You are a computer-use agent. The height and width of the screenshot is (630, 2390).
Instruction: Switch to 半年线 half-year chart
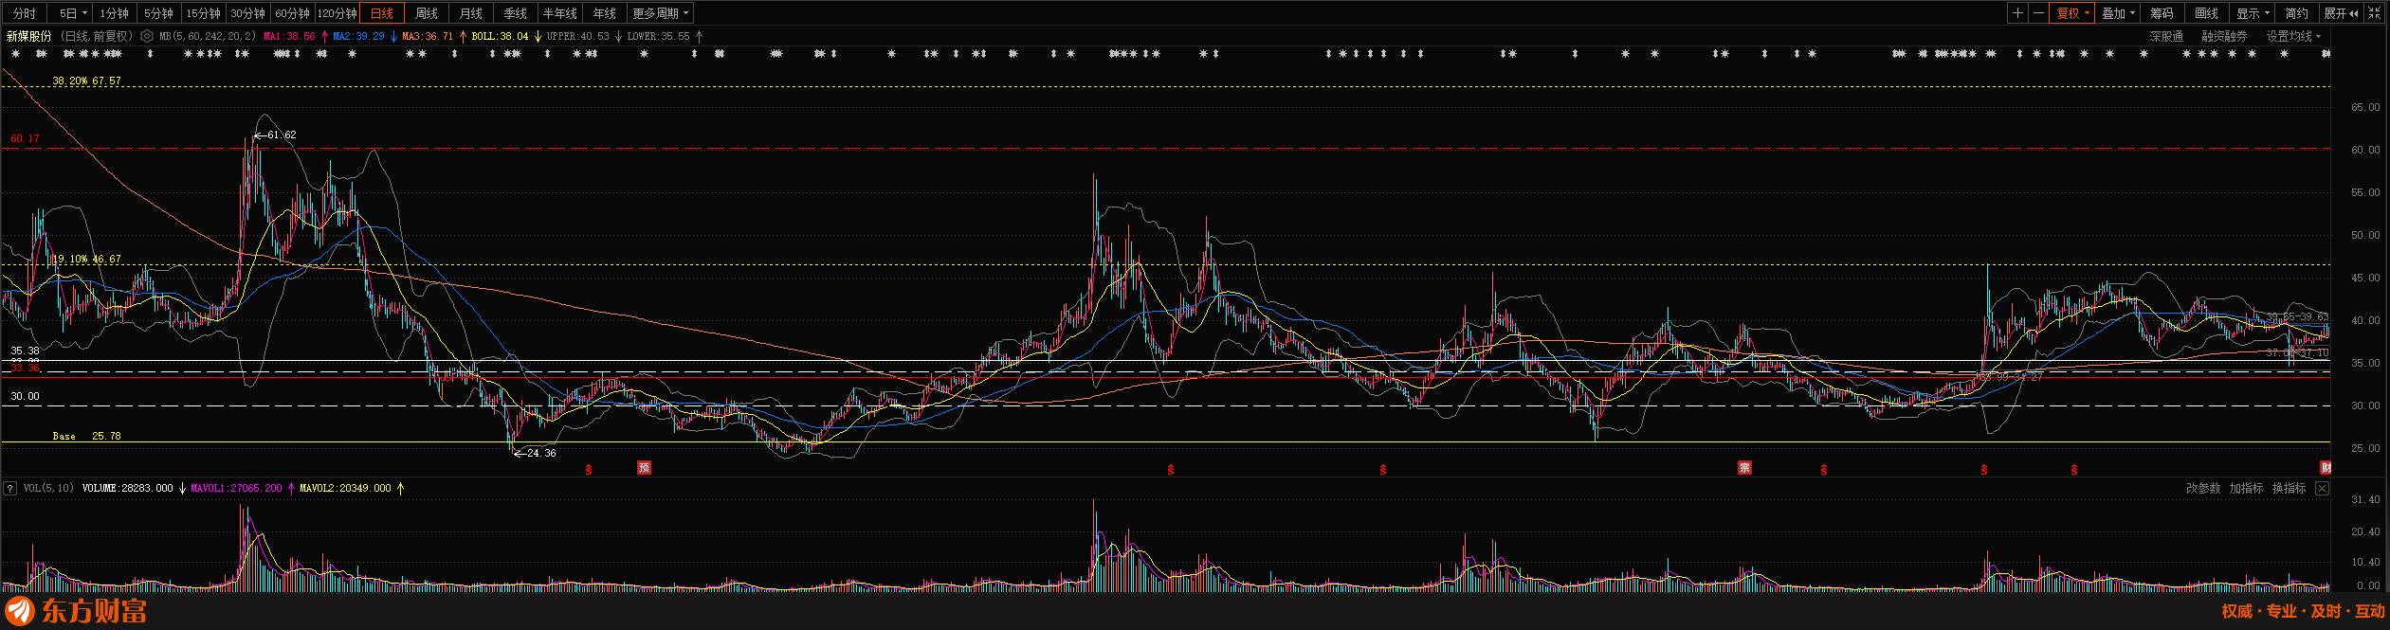(560, 13)
